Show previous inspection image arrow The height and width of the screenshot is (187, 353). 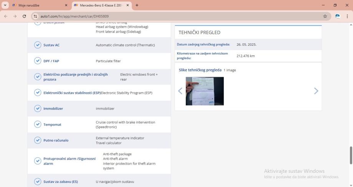click(x=180, y=91)
